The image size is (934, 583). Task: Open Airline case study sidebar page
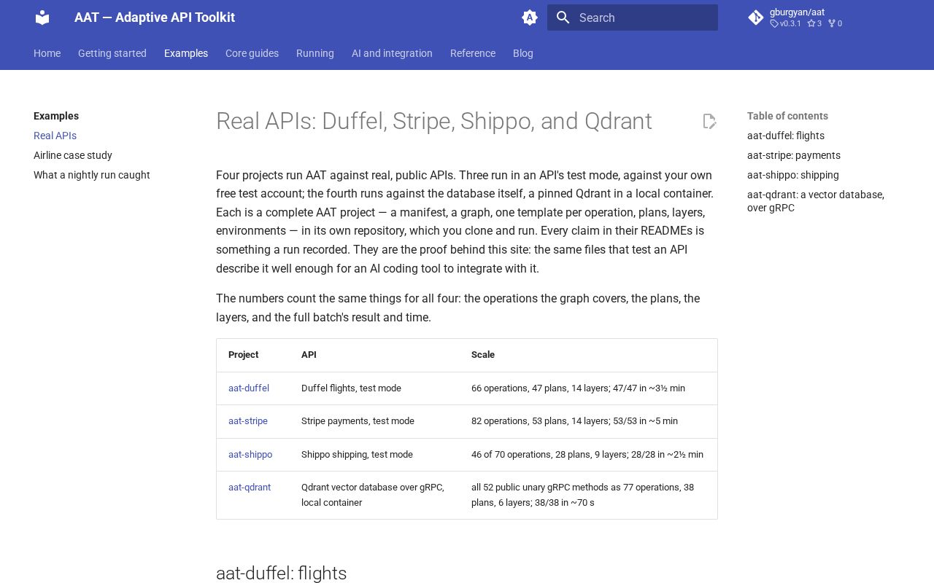pyautogui.click(x=73, y=155)
